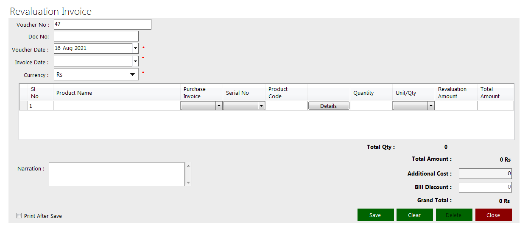Click the Quantity cell in row 1

coord(371,106)
